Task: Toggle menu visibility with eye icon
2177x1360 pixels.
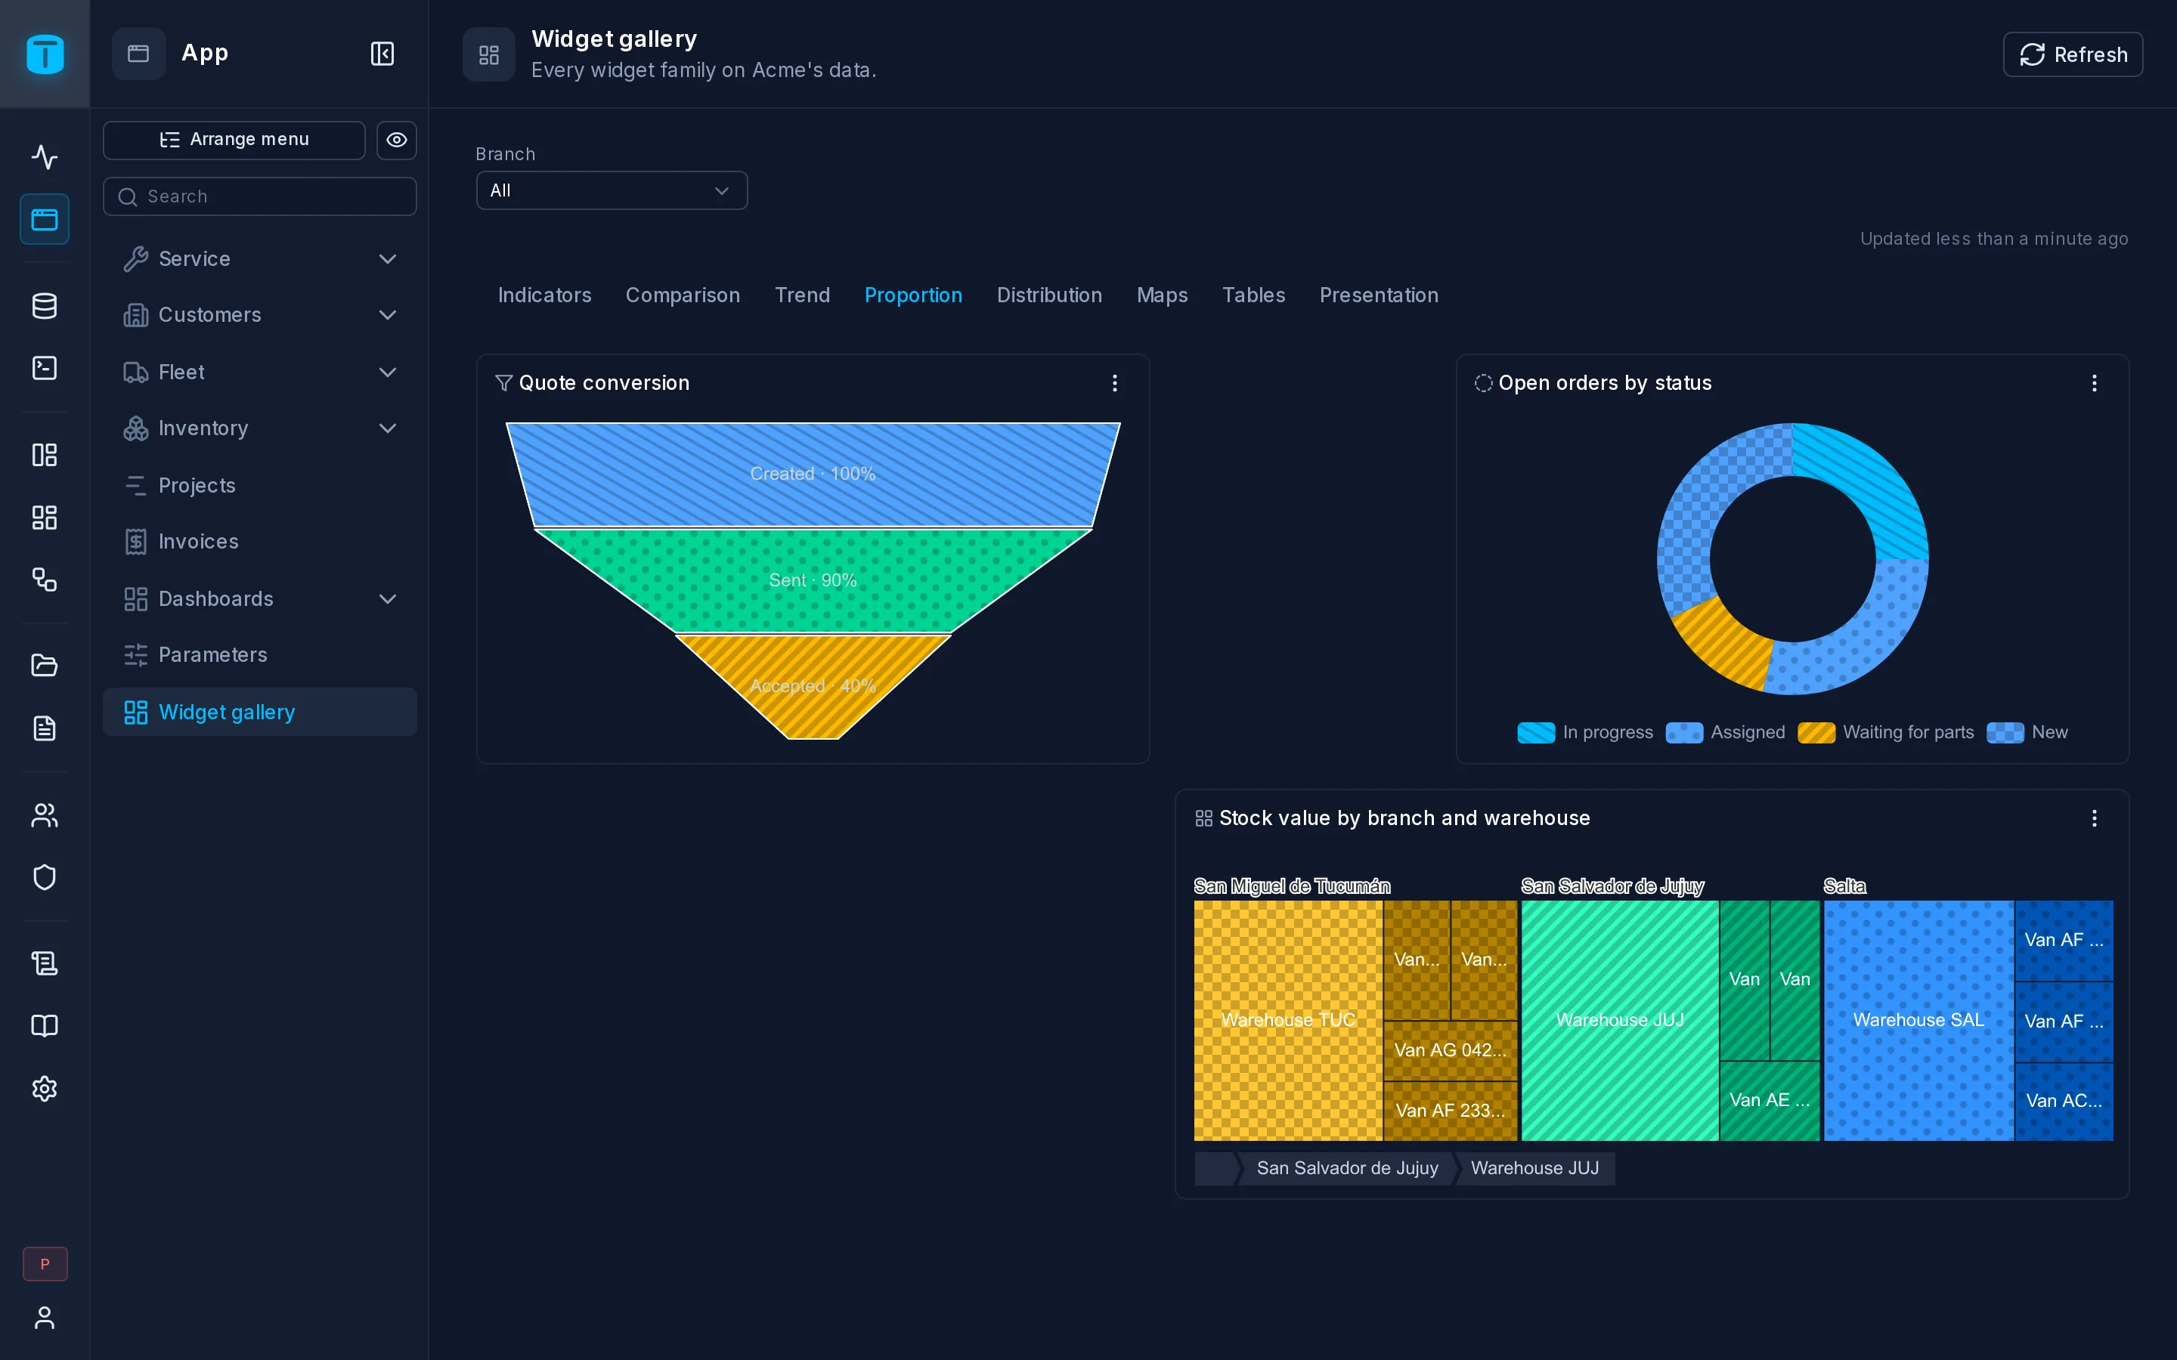Action: (x=397, y=140)
